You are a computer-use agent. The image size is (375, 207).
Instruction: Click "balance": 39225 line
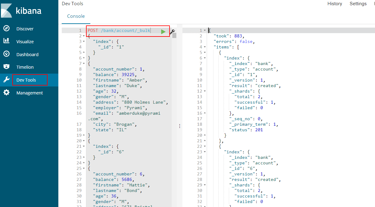115,75
